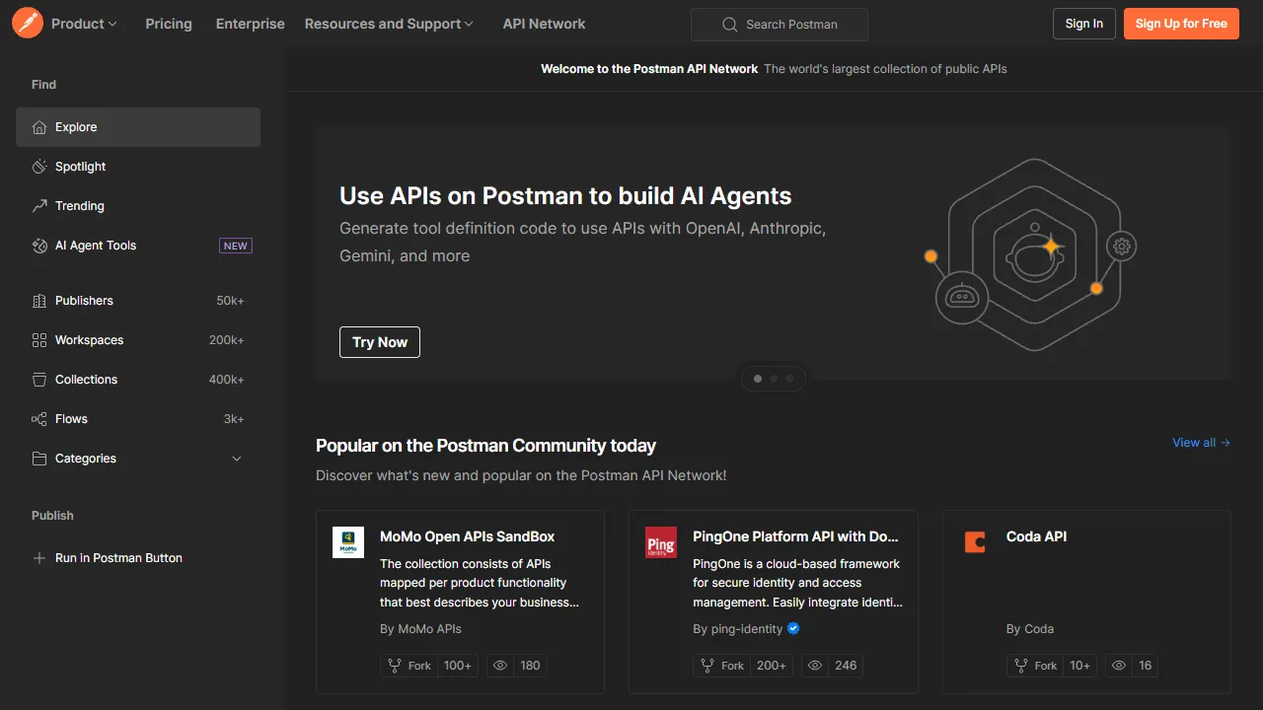
Task: Expand the Categories chevron
Action: [237, 459]
